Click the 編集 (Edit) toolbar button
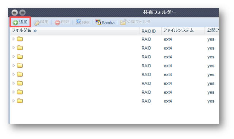The height and width of the screenshot is (139, 234). point(41,22)
